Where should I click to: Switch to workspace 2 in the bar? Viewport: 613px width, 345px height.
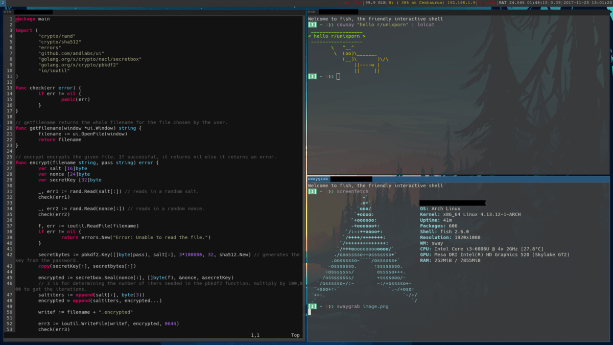click(3, 3)
